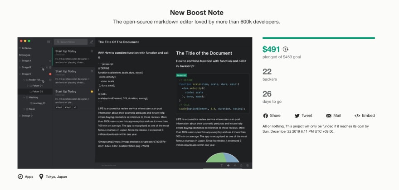Screen dimensions: 399x190
Task: Click the green funding progress bar
Action: coord(319,38)
